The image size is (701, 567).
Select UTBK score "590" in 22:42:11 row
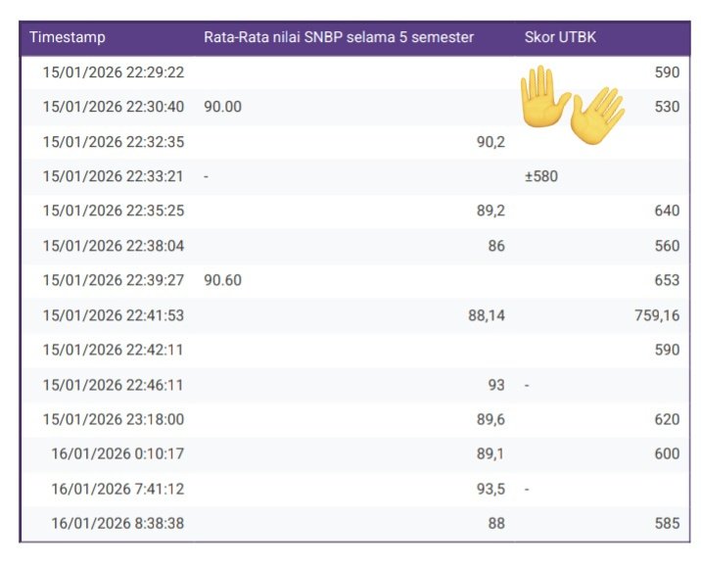pos(668,350)
